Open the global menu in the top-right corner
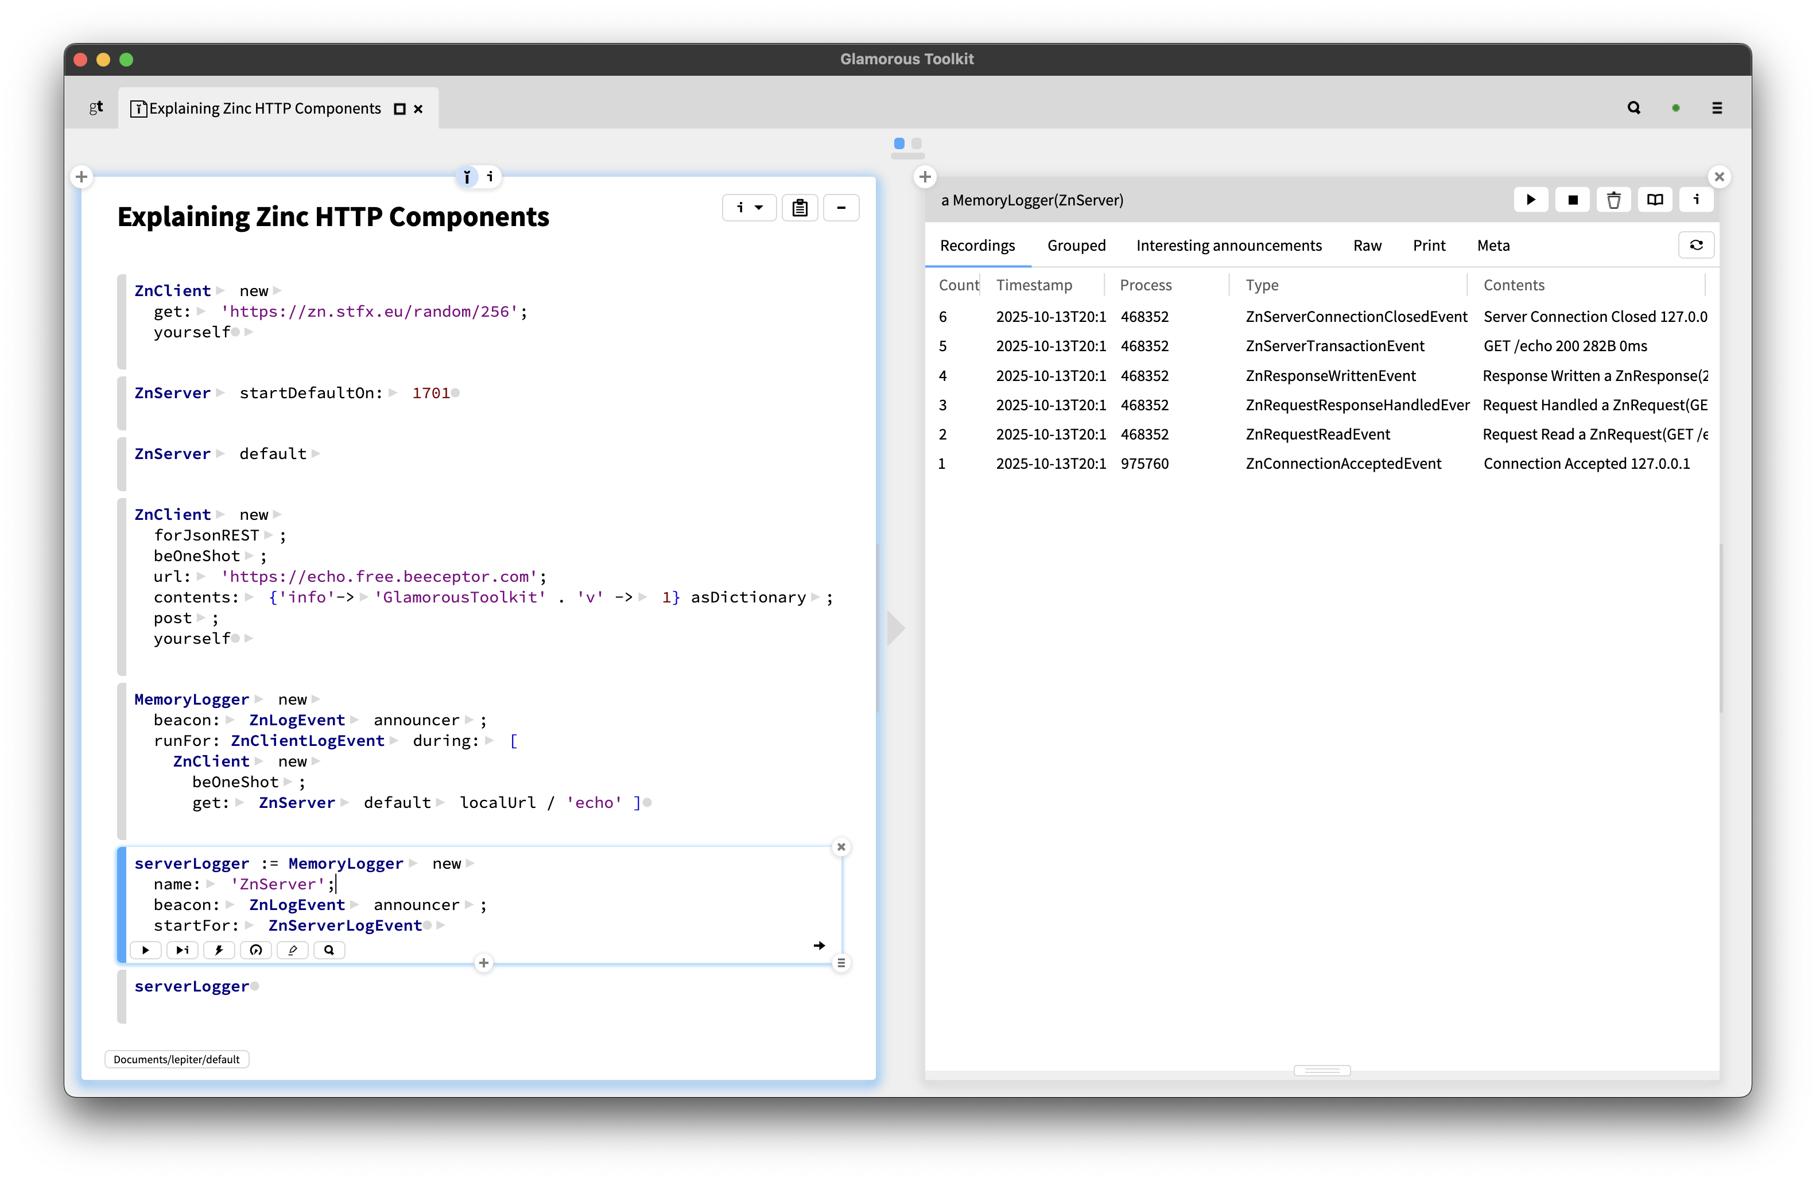Screen dimensions: 1816x1182 [1717, 107]
